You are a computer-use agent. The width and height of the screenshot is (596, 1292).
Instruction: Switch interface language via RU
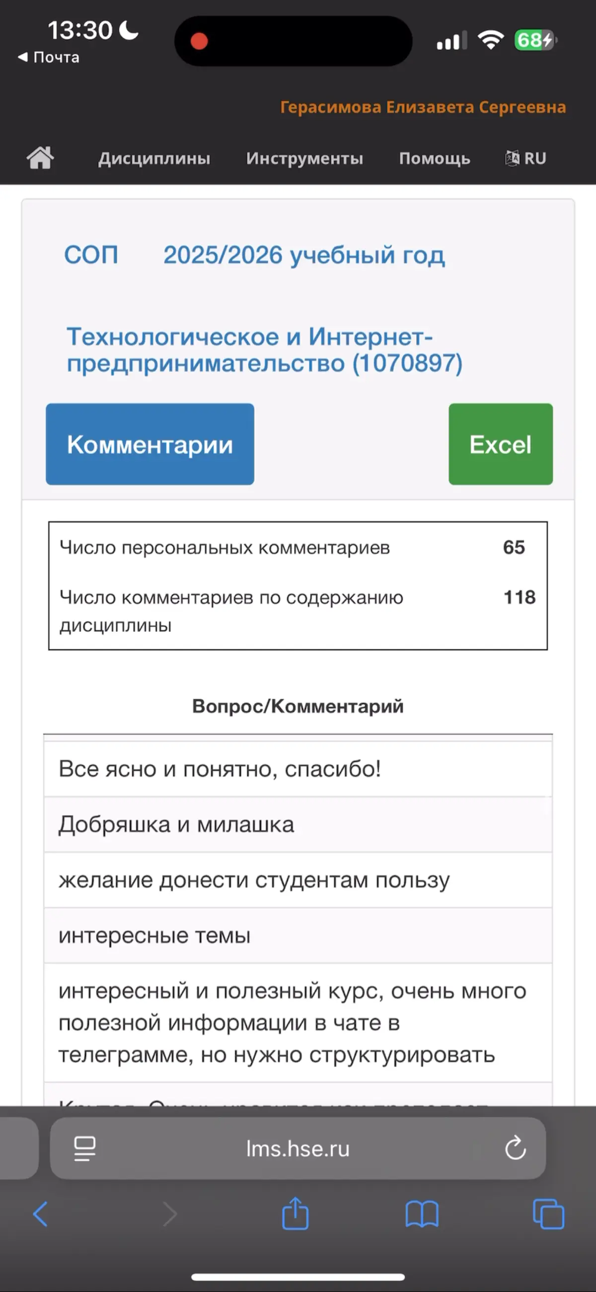(535, 158)
